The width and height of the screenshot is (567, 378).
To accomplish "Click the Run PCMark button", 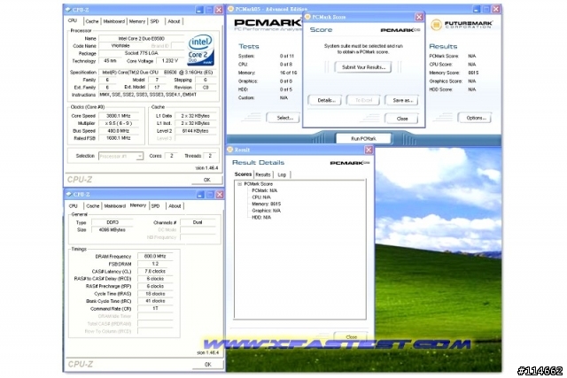I will (x=363, y=139).
